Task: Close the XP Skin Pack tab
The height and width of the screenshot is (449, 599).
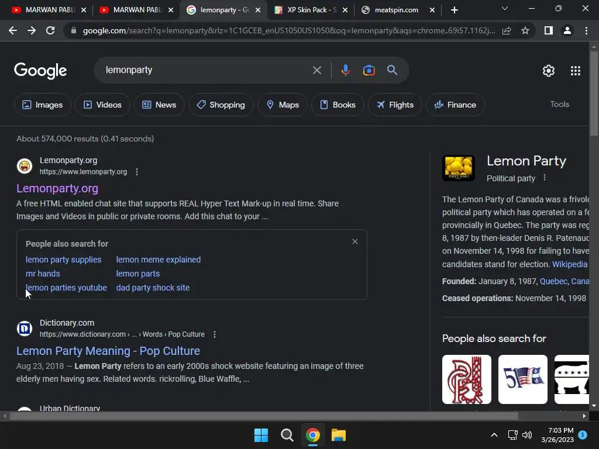Action: (x=345, y=10)
